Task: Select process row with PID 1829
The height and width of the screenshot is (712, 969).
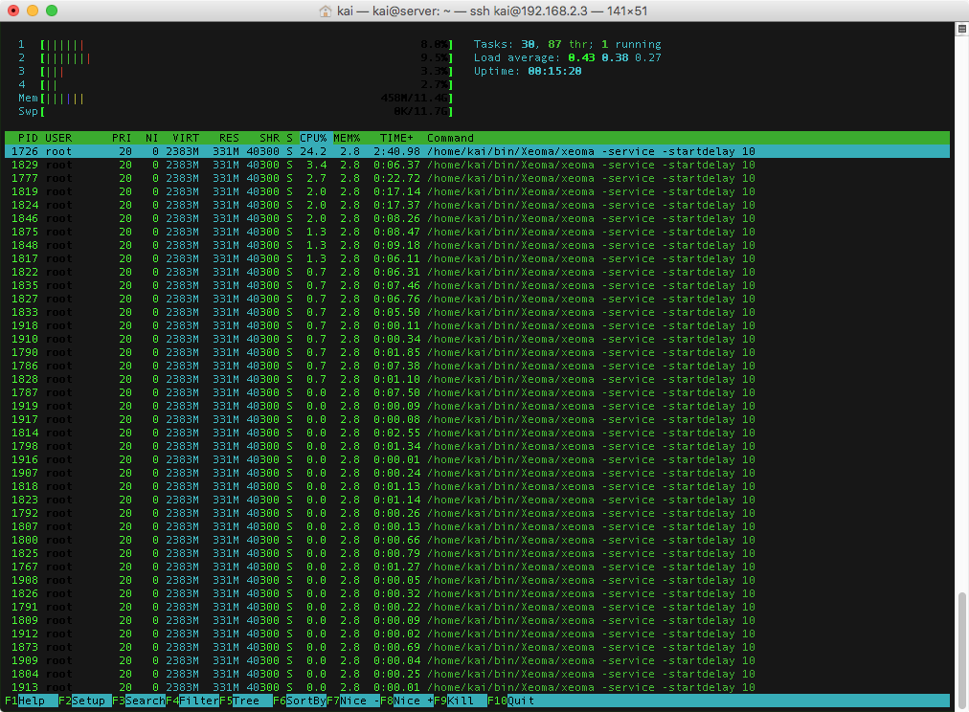Action: [x=477, y=165]
